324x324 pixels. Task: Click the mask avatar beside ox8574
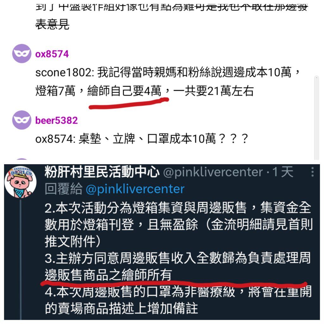tap(22, 53)
